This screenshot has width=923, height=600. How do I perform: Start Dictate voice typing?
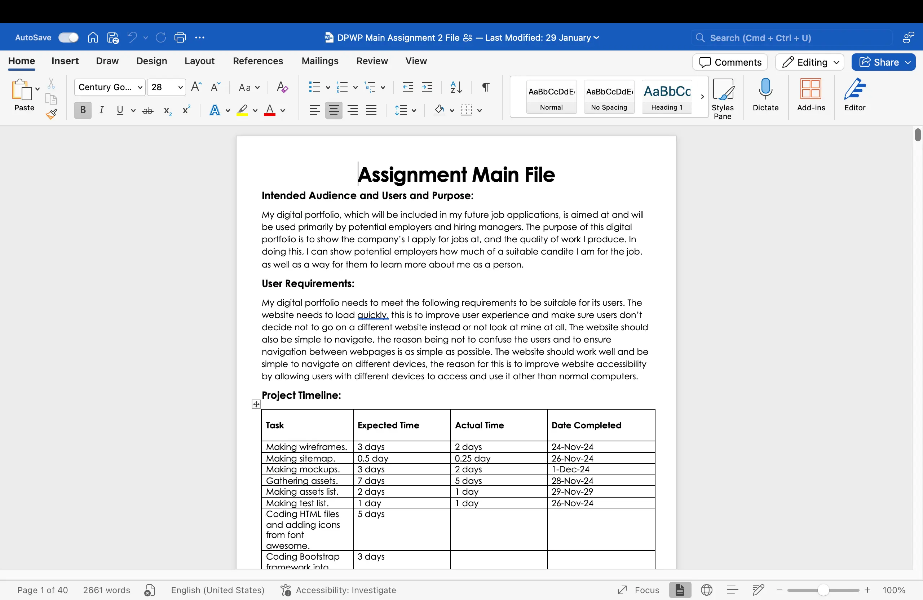[764, 97]
